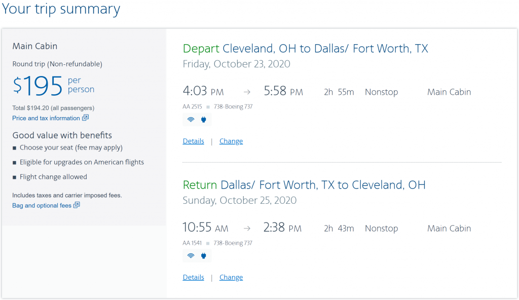519x300 pixels.
Task: Click the arrow between 10:55 AM and 2:38 PM
Action: (247, 228)
